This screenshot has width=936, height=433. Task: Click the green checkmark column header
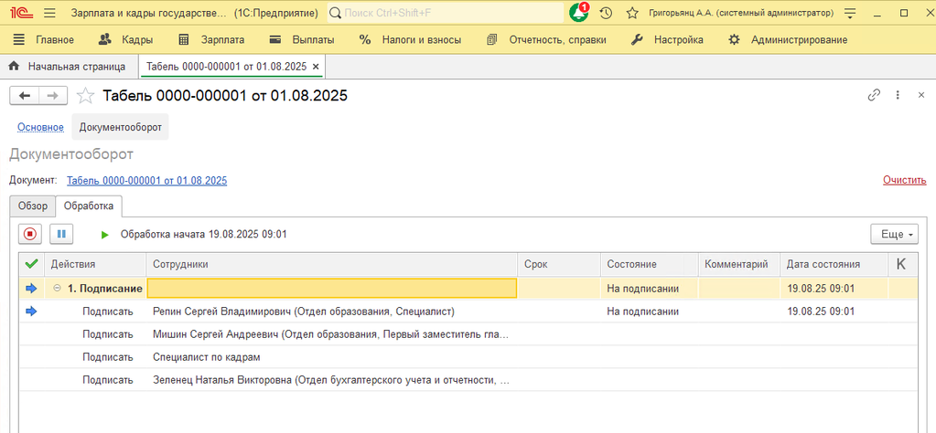31,264
